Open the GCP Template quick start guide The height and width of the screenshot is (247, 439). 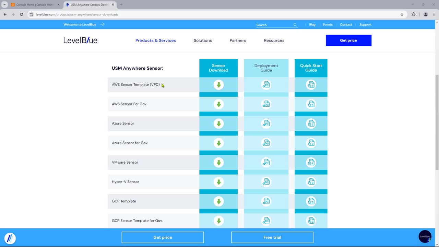[311, 201]
